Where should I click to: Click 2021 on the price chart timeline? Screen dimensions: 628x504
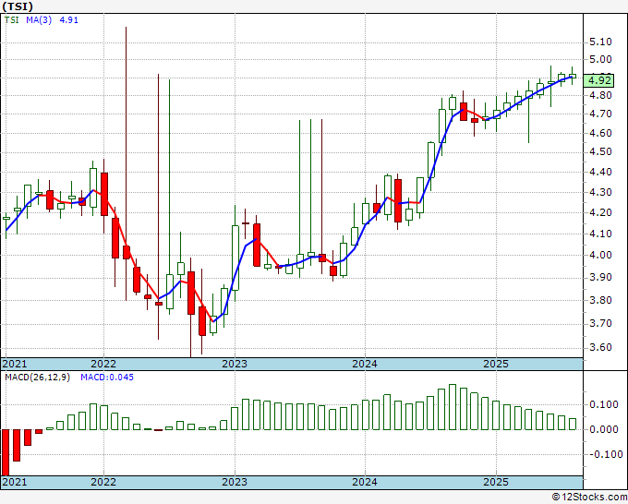(15, 364)
